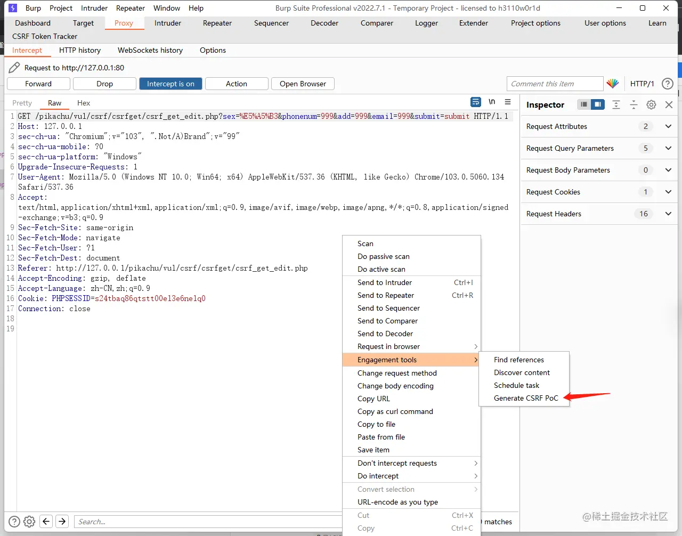682x536 pixels.
Task: Open the Burp menu in the menu bar
Action: click(33, 8)
